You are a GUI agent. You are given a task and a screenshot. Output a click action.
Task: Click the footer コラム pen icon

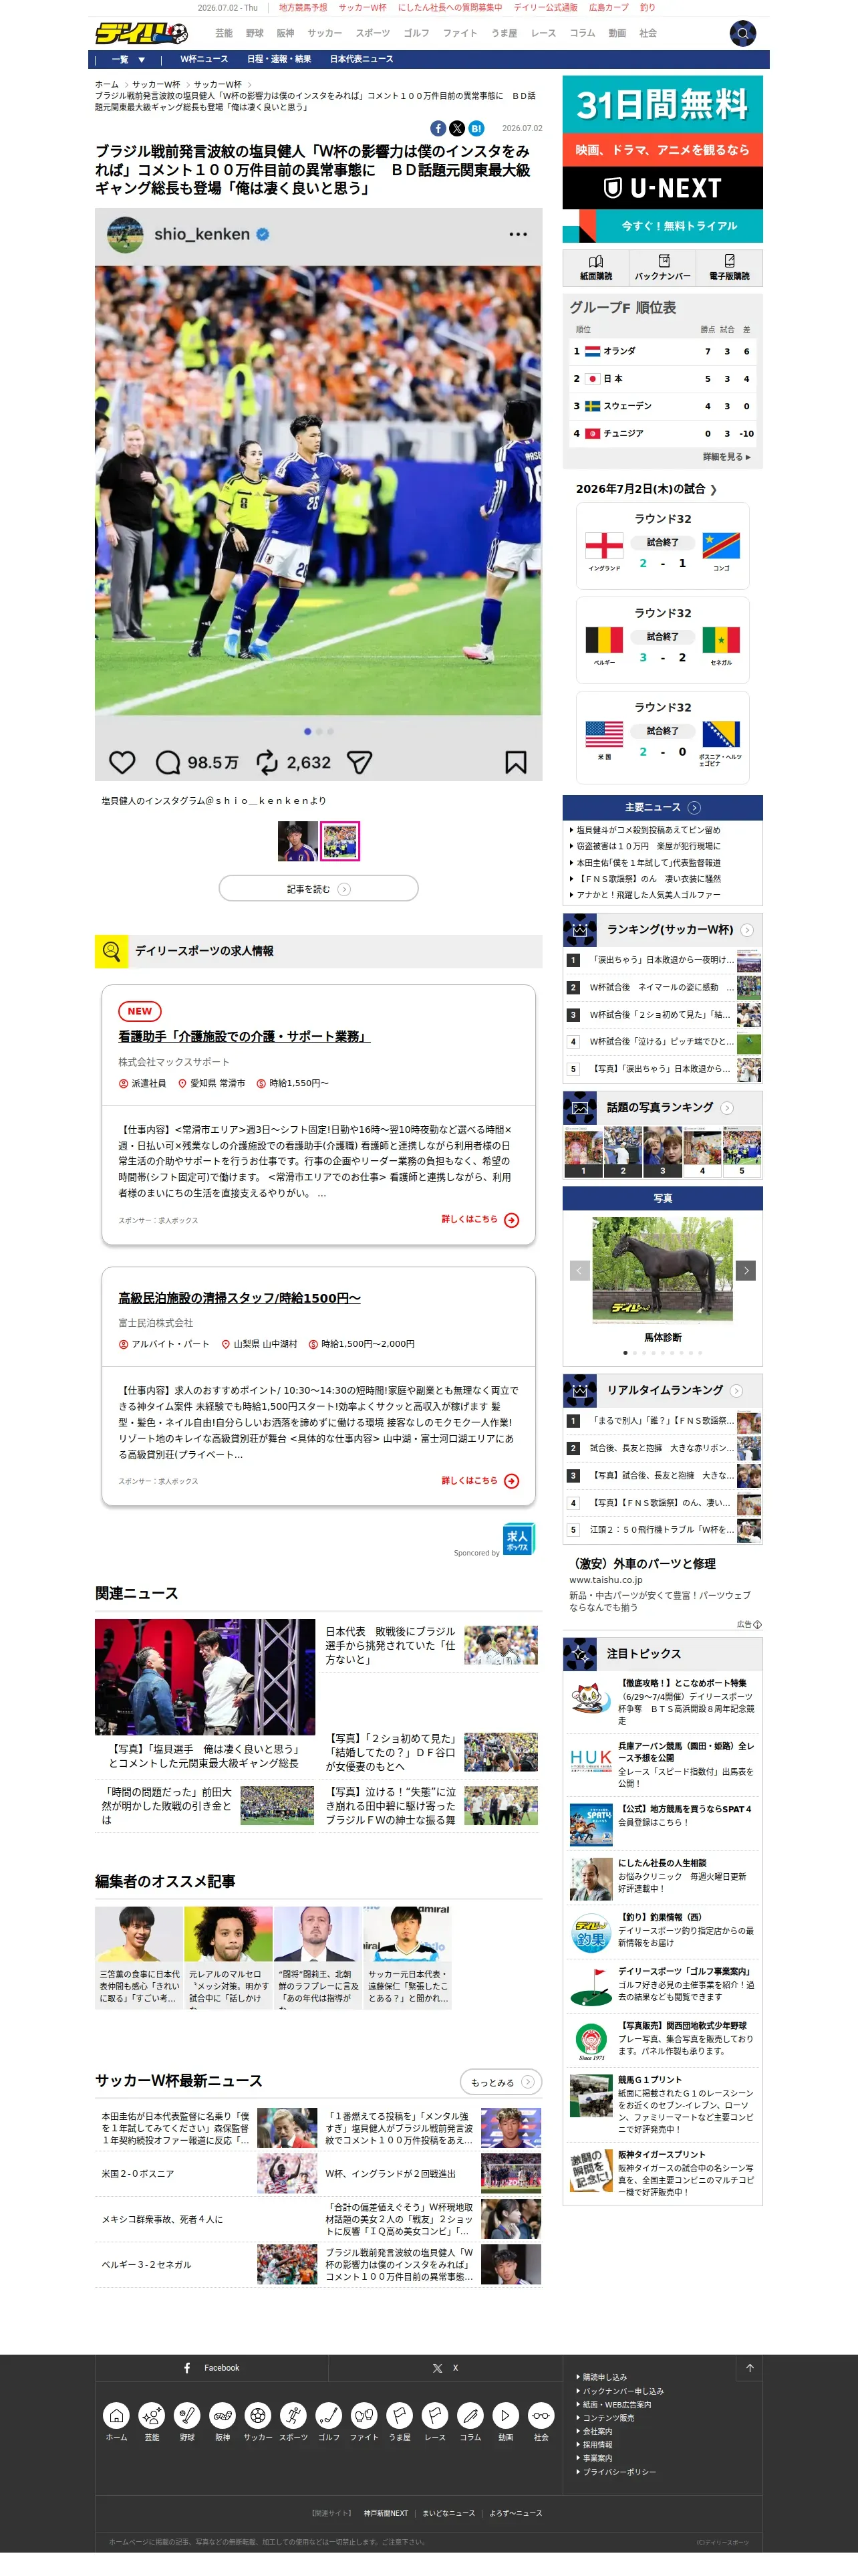coord(470,2415)
